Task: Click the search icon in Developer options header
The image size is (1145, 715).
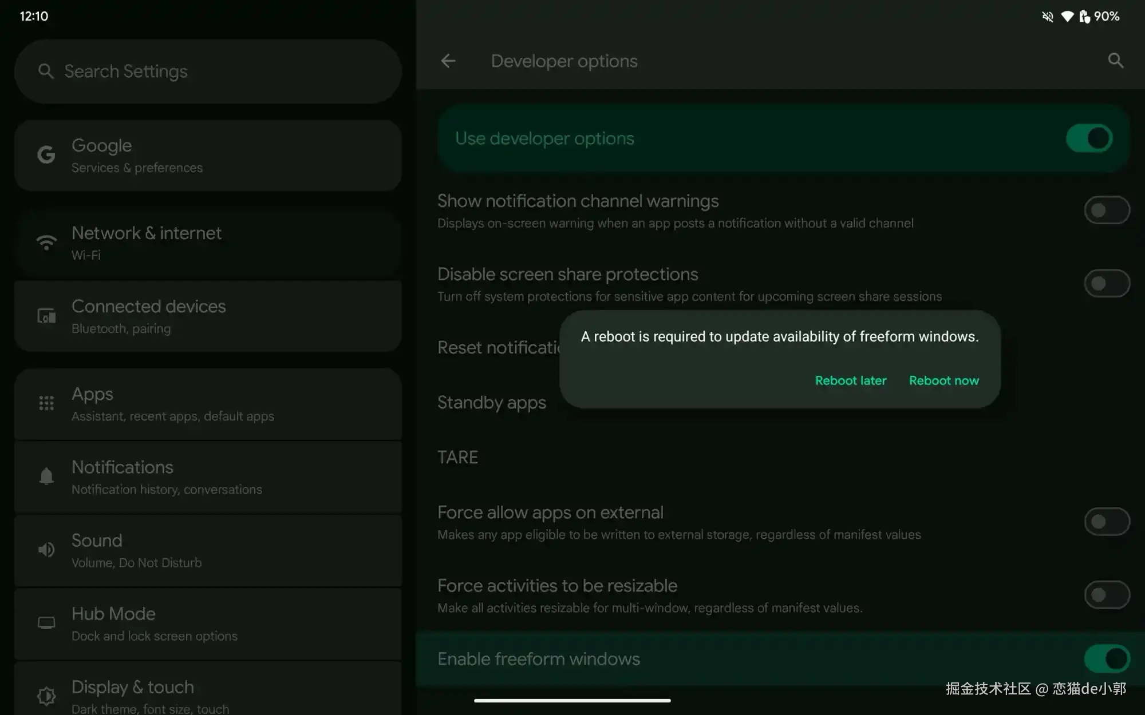Action: (1115, 61)
